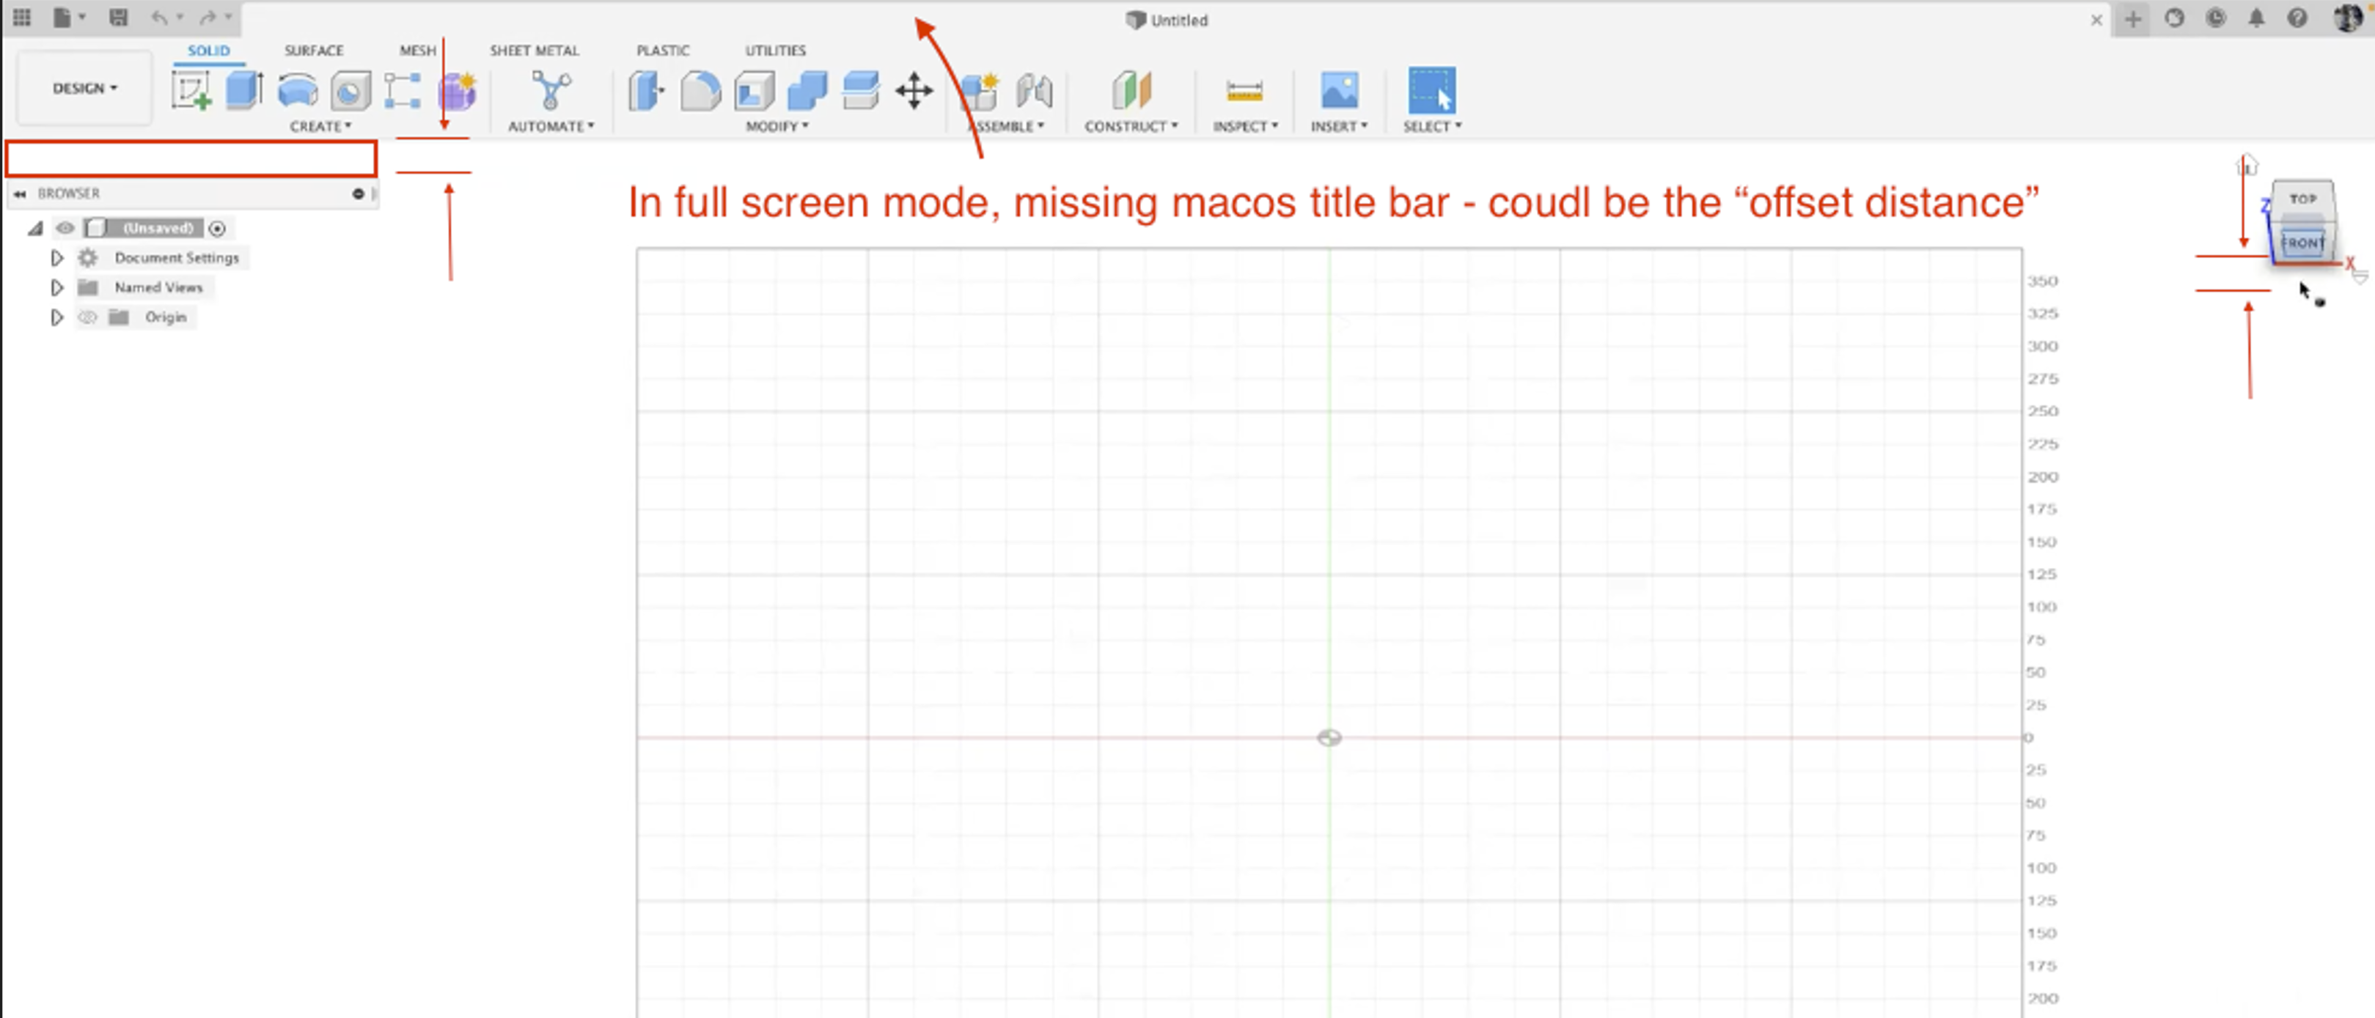Click the FRONT face of ViewCube
Image resolution: width=2375 pixels, height=1018 pixels.
2302,243
